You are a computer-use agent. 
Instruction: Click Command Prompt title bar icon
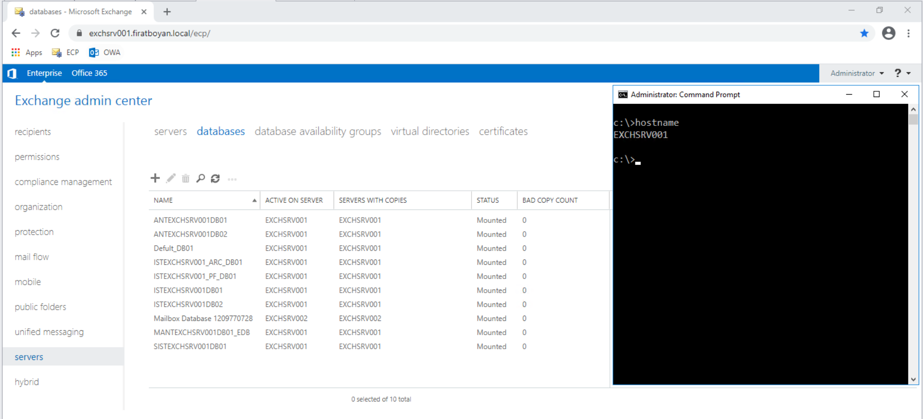coord(623,95)
